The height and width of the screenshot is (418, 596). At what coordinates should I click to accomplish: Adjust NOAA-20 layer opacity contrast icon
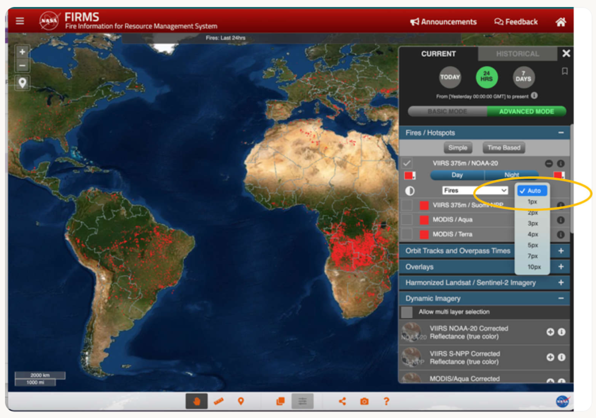coord(409,191)
